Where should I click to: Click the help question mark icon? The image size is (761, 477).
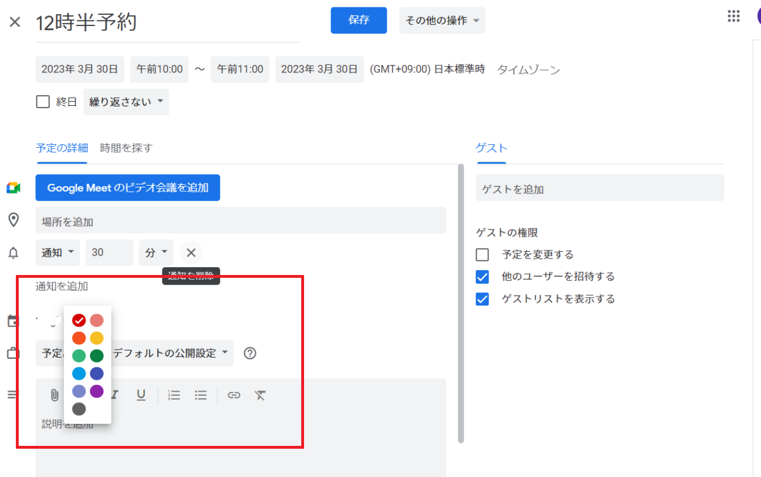coord(250,353)
